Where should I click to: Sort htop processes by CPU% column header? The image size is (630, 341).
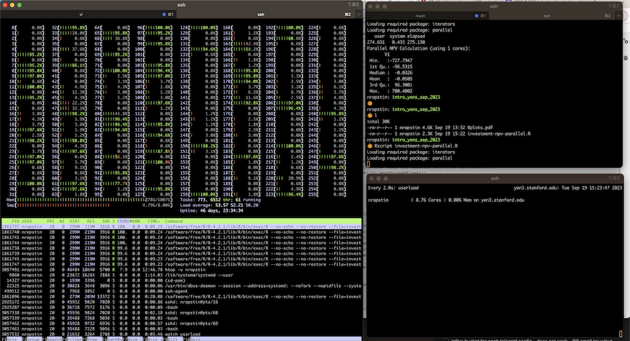[123, 221]
